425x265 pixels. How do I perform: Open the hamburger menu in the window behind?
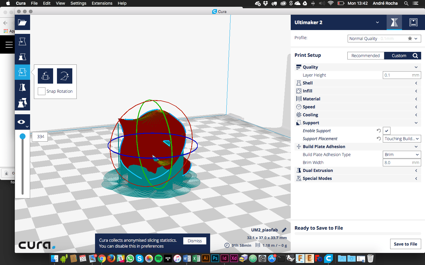coord(9,44)
